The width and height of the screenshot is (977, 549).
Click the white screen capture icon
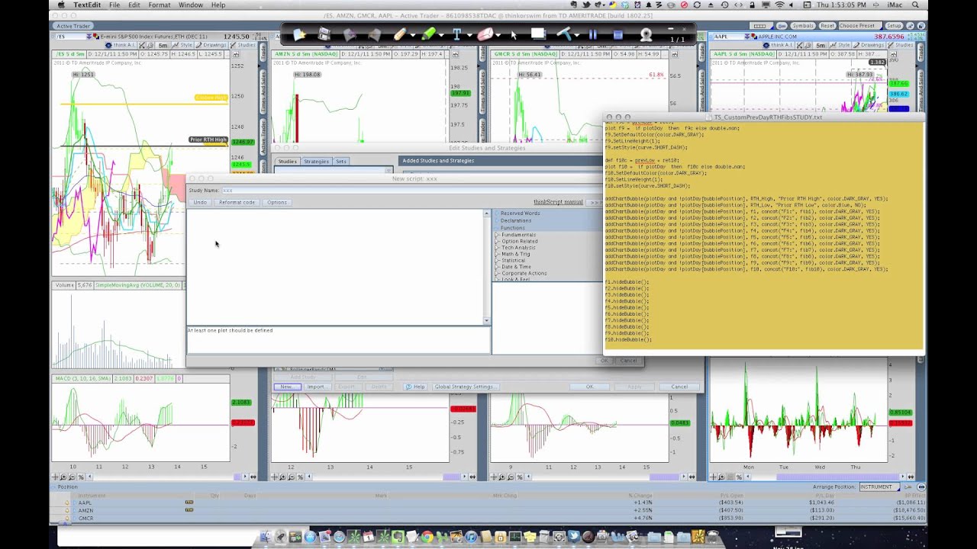[538, 34]
